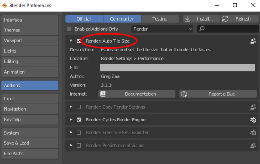The width and height of the screenshot is (260, 164).
Task: Expand the Cycles Render Engine entry
Action: coord(71,119)
